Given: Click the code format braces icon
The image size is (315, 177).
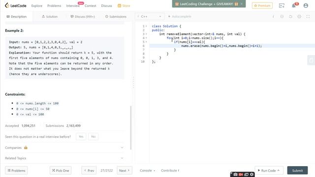Looking at the screenshot, I should (x=282, y=16).
